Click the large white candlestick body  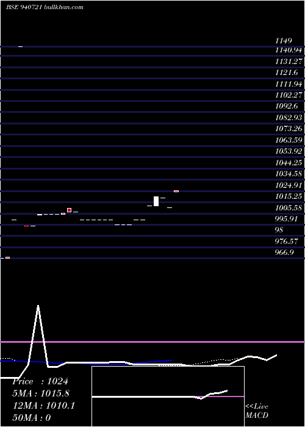point(156,201)
